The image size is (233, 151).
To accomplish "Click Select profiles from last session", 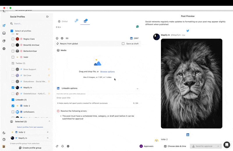I will click(30, 127).
